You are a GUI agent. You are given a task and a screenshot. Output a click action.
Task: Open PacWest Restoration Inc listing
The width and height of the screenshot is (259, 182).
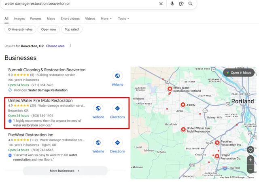pyautogui.click(x=31, y=135)
